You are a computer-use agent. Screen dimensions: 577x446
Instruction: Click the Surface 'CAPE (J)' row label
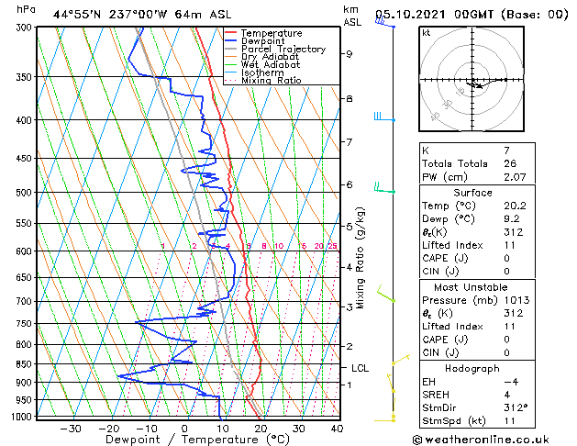pos(445,258)
